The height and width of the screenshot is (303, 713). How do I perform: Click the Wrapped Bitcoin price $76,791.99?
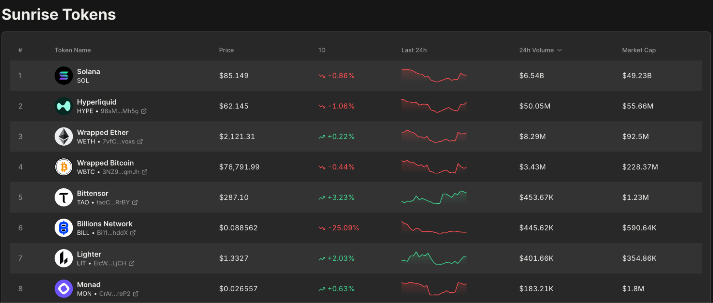[239, 167]
